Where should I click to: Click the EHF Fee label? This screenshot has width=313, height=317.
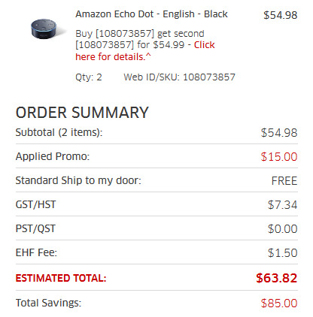coord(36,252)
